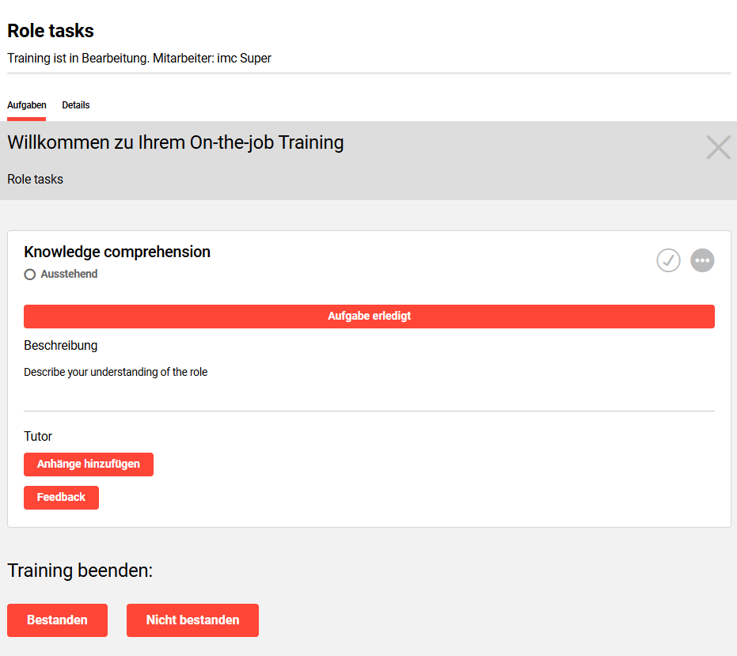
Task: Open the Details tab
Action: 76,105
